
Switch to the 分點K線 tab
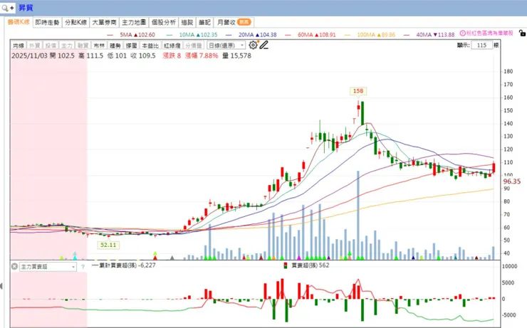75,23
